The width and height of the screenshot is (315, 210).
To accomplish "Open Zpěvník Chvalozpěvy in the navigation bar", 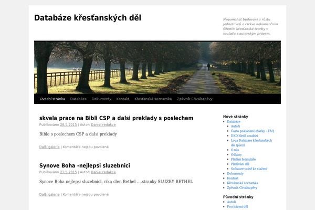I will coord(195,99).
